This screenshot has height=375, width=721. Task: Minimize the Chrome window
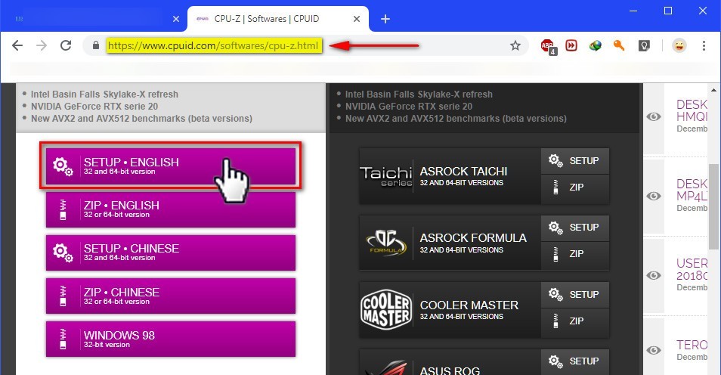click(633, 11)
